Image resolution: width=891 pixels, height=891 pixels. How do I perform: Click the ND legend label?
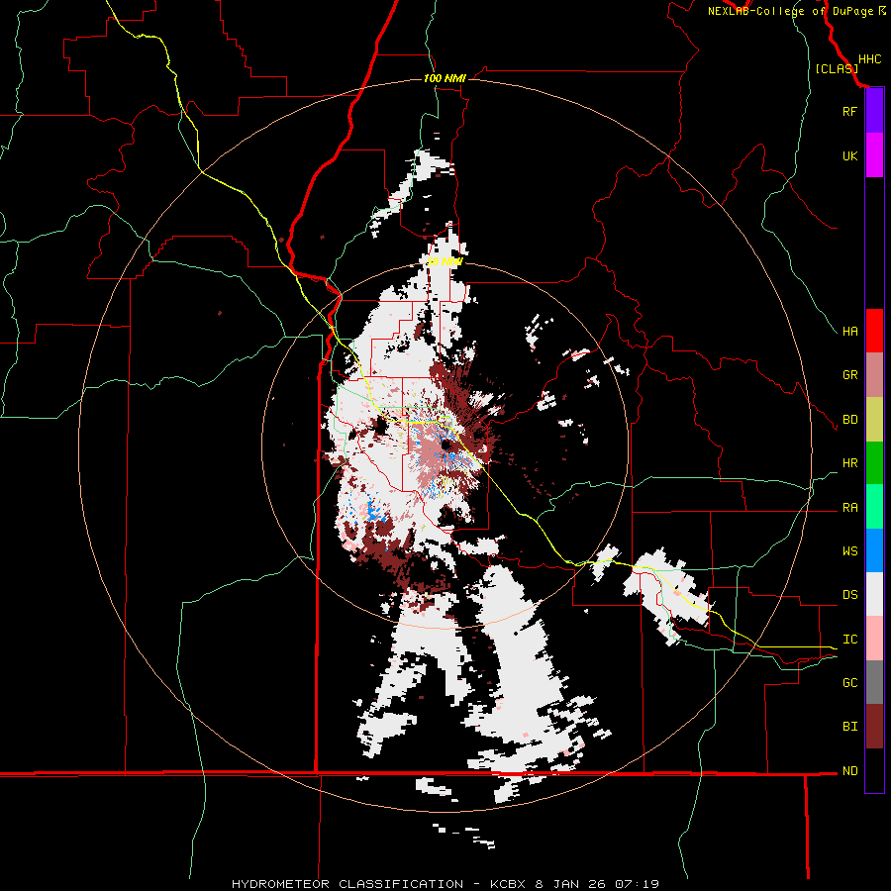point(849,771)
